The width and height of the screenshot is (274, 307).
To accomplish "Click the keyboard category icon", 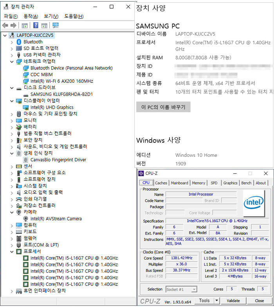I will point(19,232).
